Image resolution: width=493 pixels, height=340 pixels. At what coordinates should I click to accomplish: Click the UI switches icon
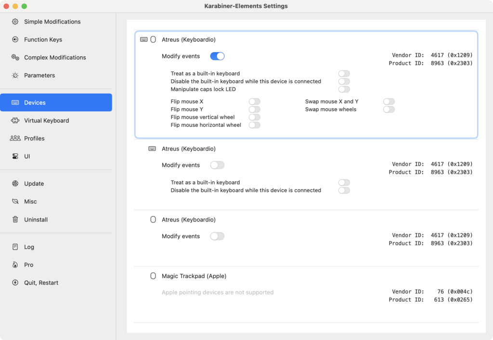pos(15,156)
